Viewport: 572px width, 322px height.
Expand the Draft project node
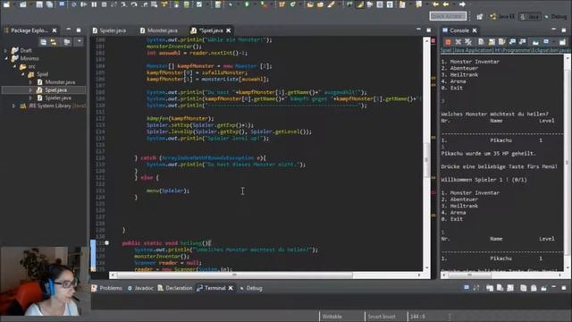(x=5, y=50)
